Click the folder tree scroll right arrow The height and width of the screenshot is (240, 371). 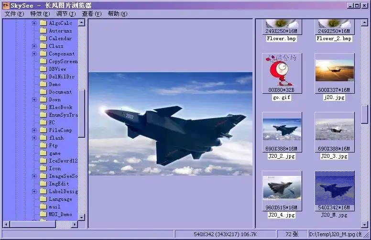[74, 224]
